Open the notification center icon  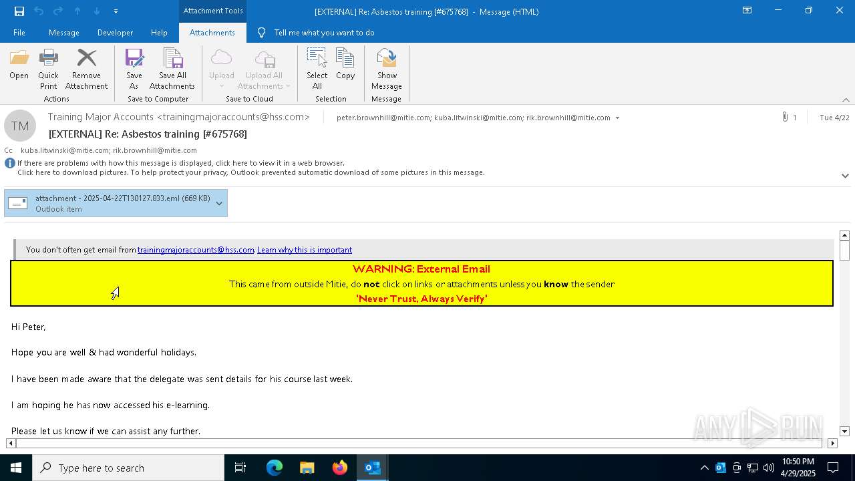pos(833,468)
